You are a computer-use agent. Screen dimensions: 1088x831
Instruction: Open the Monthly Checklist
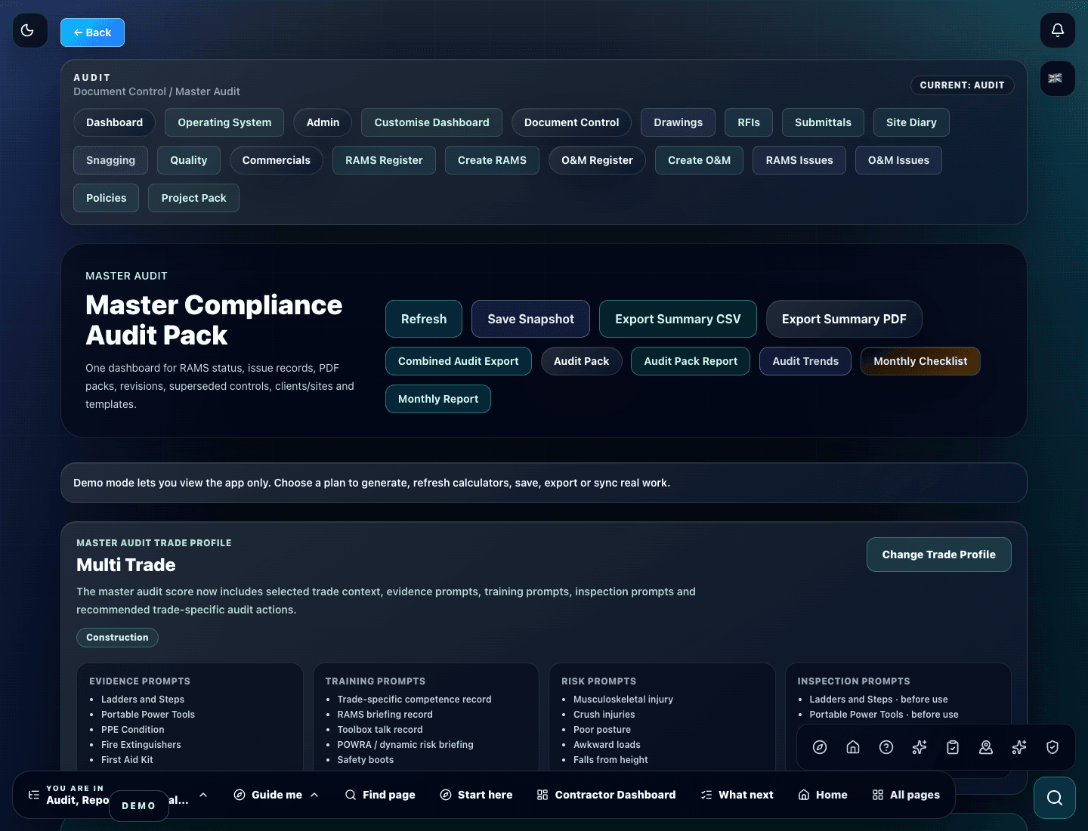pyautogui.click(x=920, y=361)
